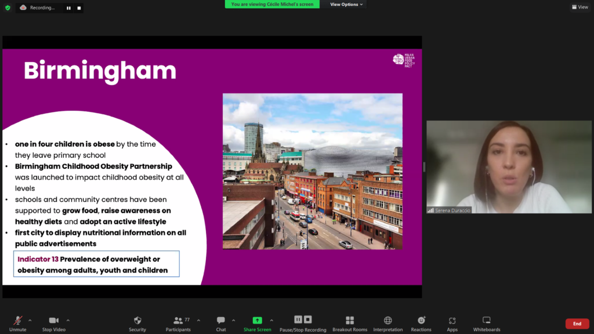This screenshot has height=334, width=594.
Task: Expand audio options arrow beside Unmute
Action: click(30, 320)
